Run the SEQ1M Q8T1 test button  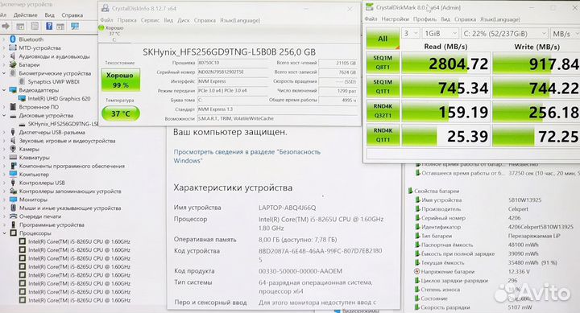[x=383, y=62]
